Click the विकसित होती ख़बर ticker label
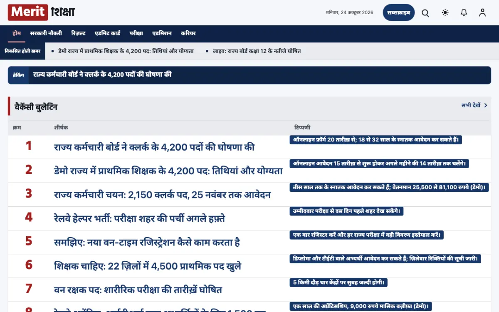The image size is (499, 312). 22,51
